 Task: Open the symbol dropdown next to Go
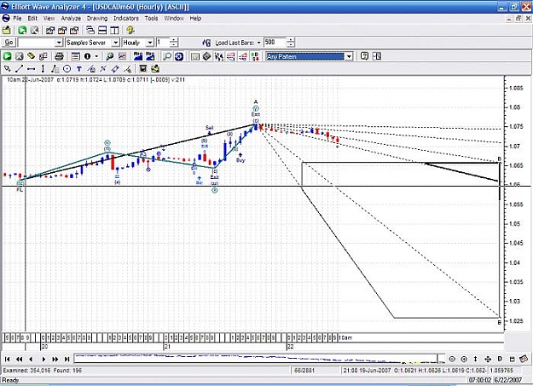[59, 43]
